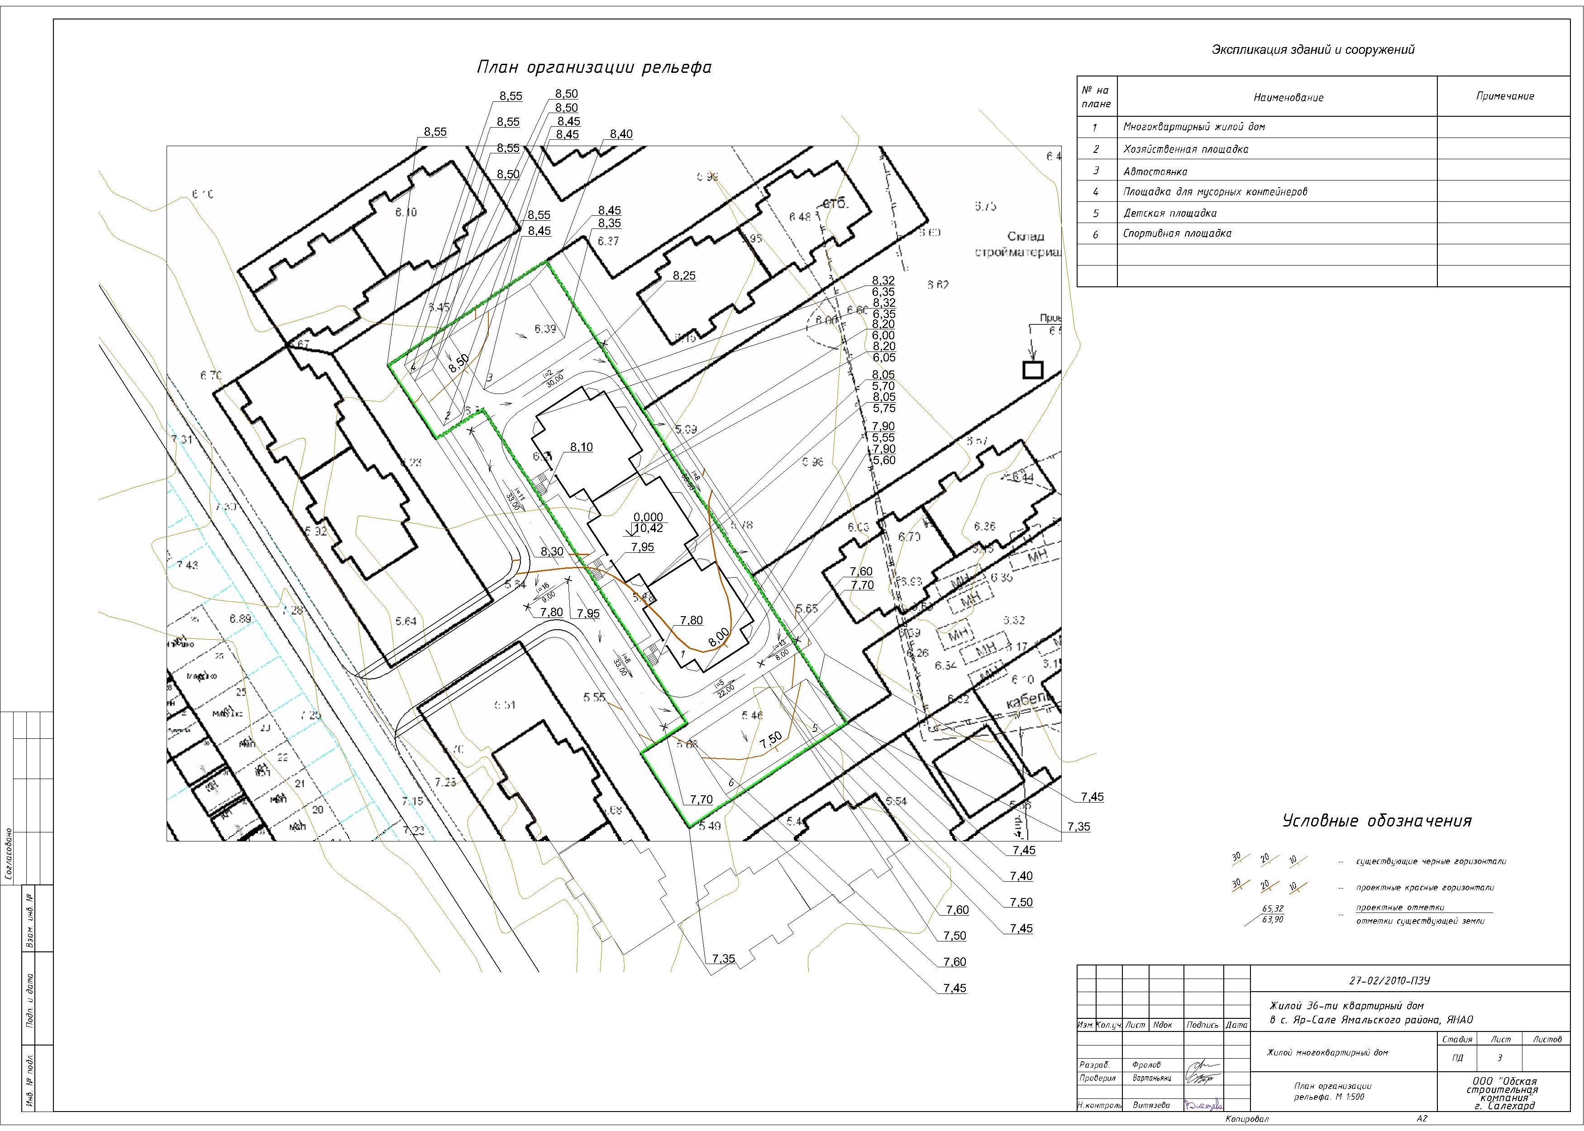
Task: Select elevation callout '8,10'
Action: pos(582,447)
